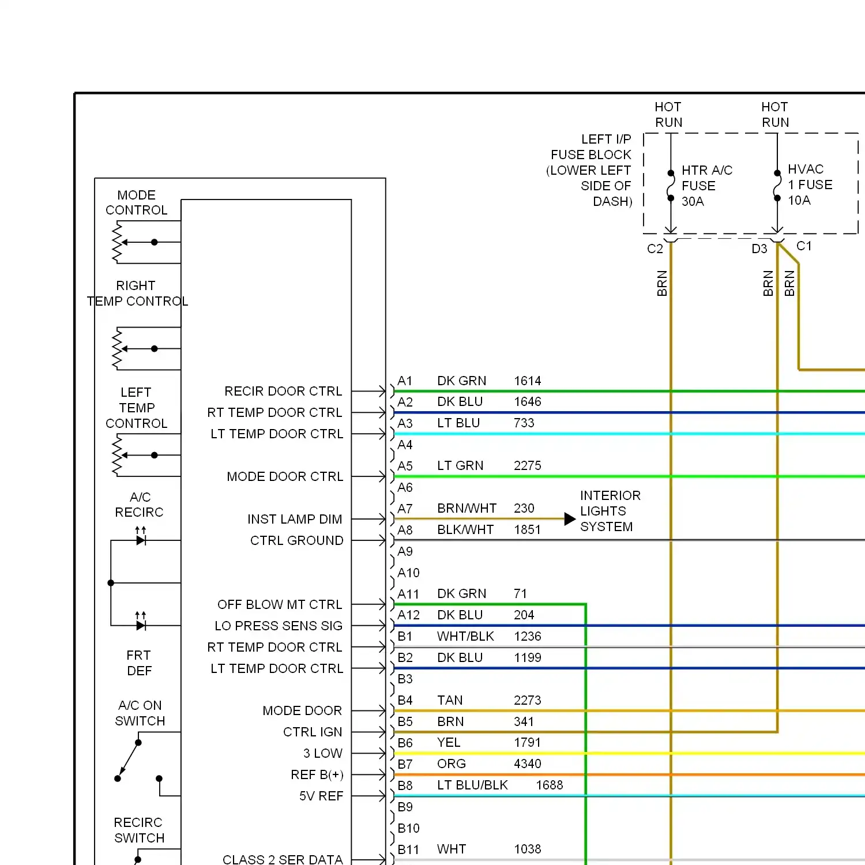Click pin label B9
865x865 pixels.
click(405, 807)
